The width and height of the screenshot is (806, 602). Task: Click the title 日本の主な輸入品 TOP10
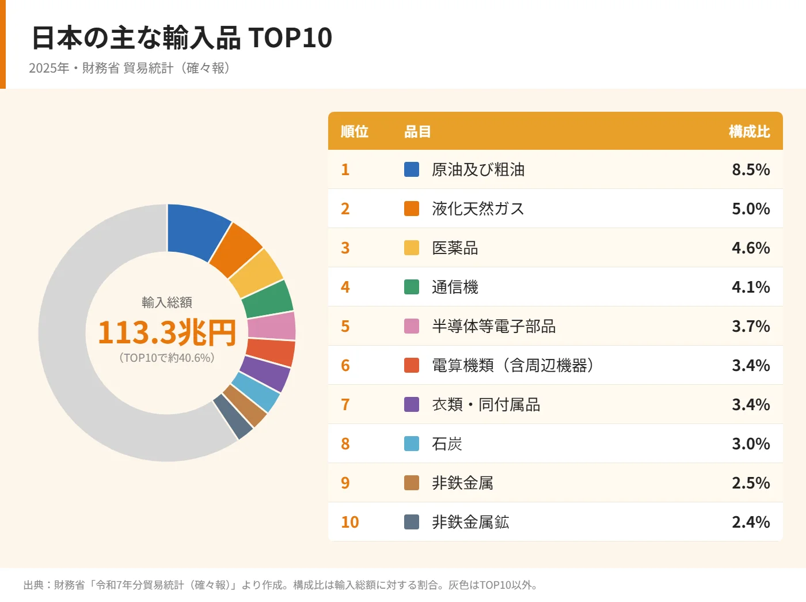(x=182, y=37)
